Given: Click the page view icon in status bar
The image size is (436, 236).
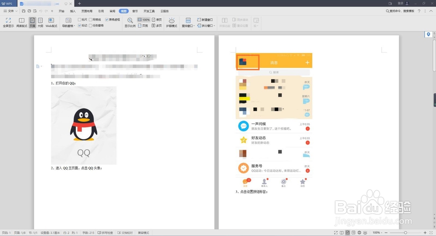Looking at the screenshot, I should [x=347, y=233].
